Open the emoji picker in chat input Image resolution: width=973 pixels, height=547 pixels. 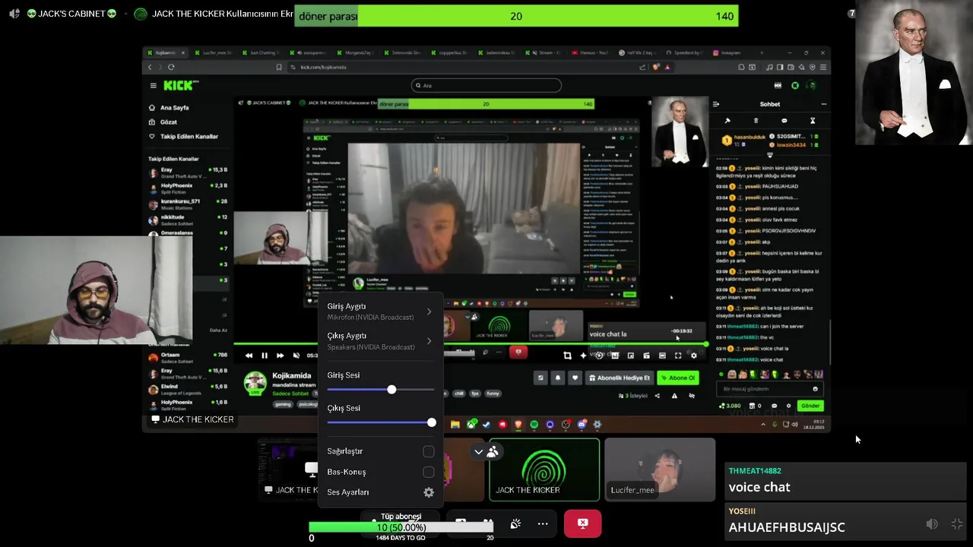815,389
